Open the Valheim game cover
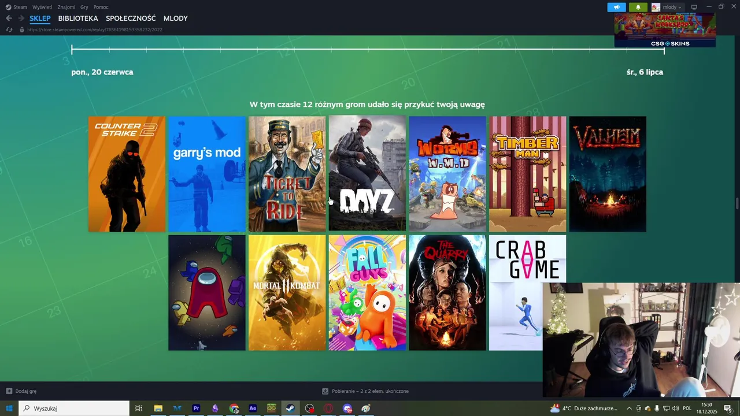740x416 pixels. (x=608, y=174)
